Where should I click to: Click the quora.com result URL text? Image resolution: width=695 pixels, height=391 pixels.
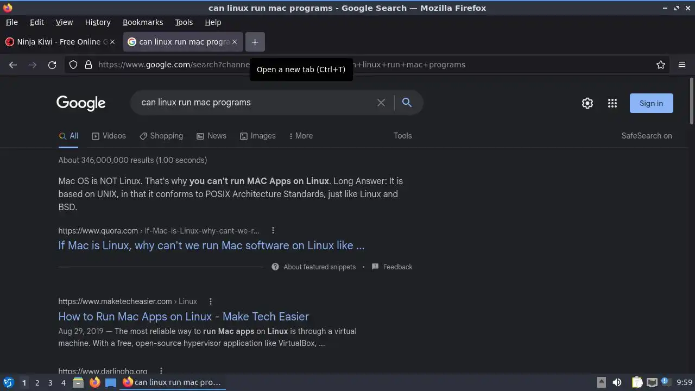coord(159,231)
